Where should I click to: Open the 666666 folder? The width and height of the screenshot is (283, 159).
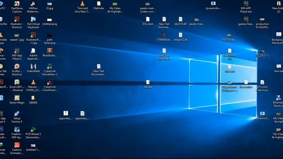click(x=33, y=100)
